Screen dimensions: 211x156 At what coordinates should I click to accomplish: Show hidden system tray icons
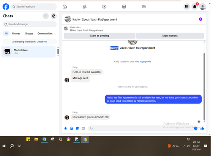[x=184, y=146]
